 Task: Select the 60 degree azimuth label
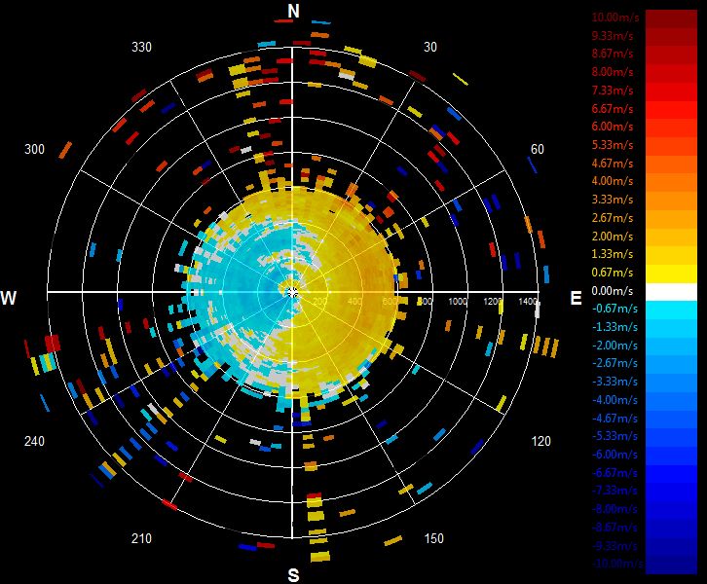537,149
